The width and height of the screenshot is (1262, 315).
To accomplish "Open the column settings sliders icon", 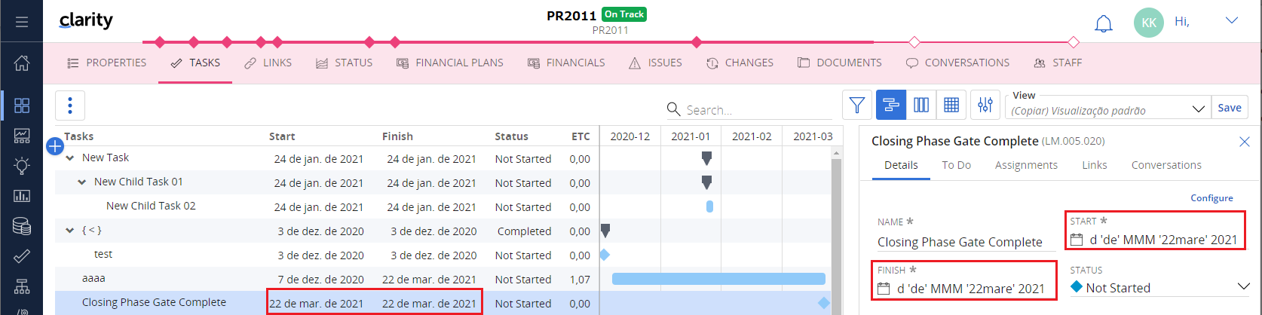I will click(985, 106).
